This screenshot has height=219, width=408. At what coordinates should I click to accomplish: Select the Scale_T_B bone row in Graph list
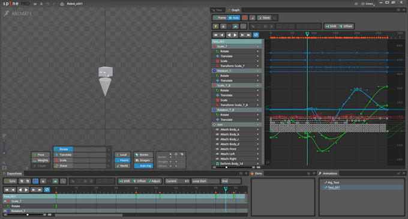click(x=236, y=85)
